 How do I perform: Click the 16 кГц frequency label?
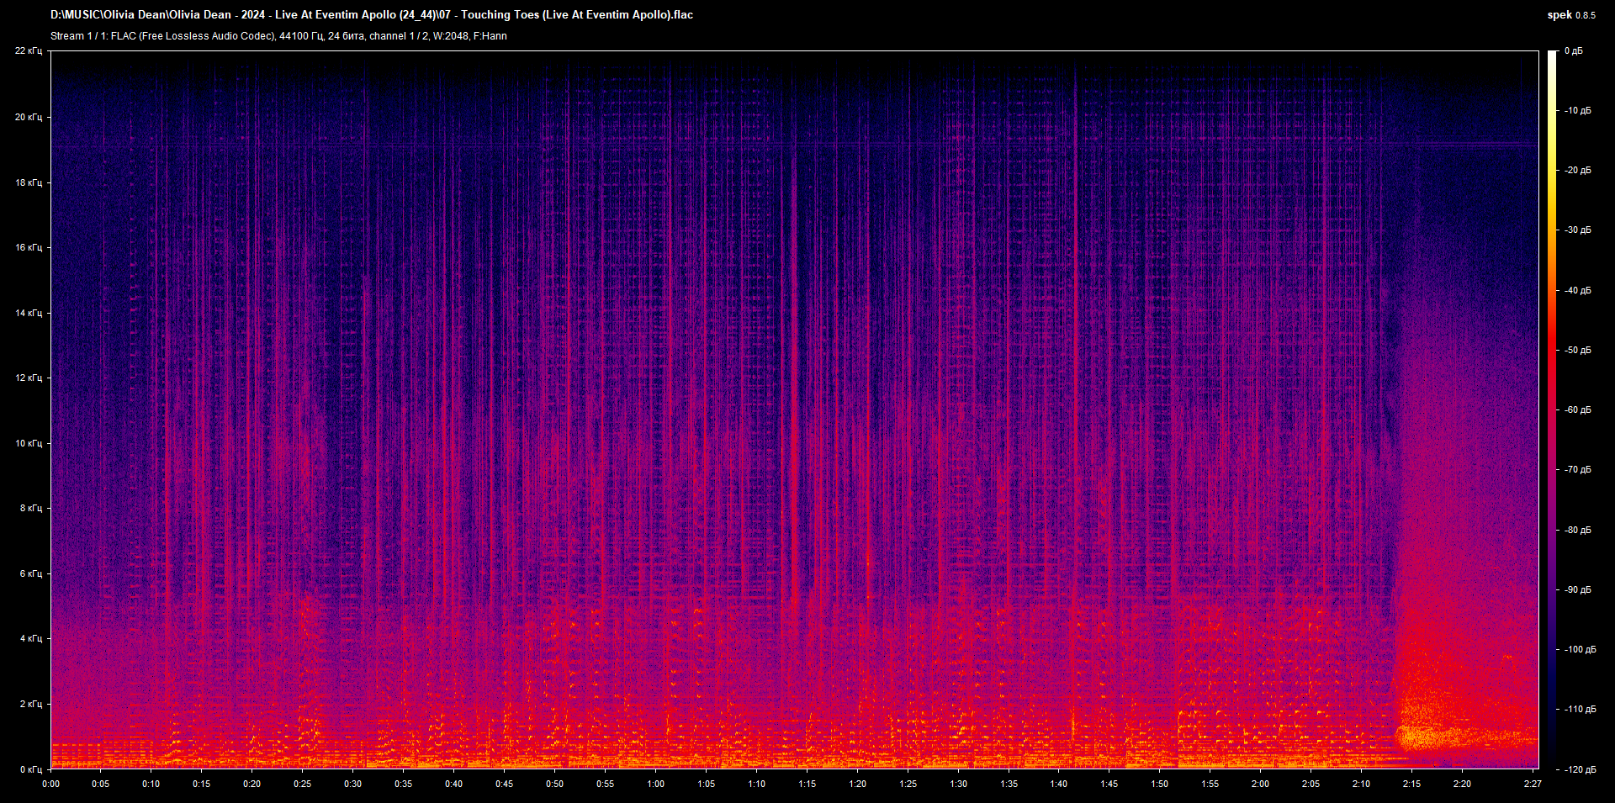(x=29, y=247)
